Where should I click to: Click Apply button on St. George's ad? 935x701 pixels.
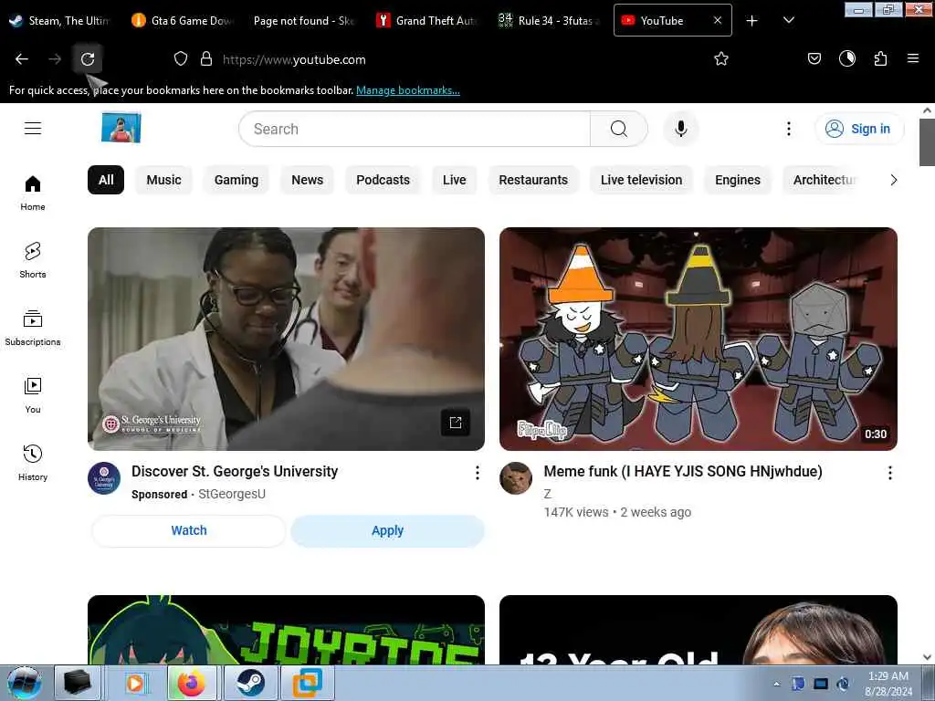[387, 530]
